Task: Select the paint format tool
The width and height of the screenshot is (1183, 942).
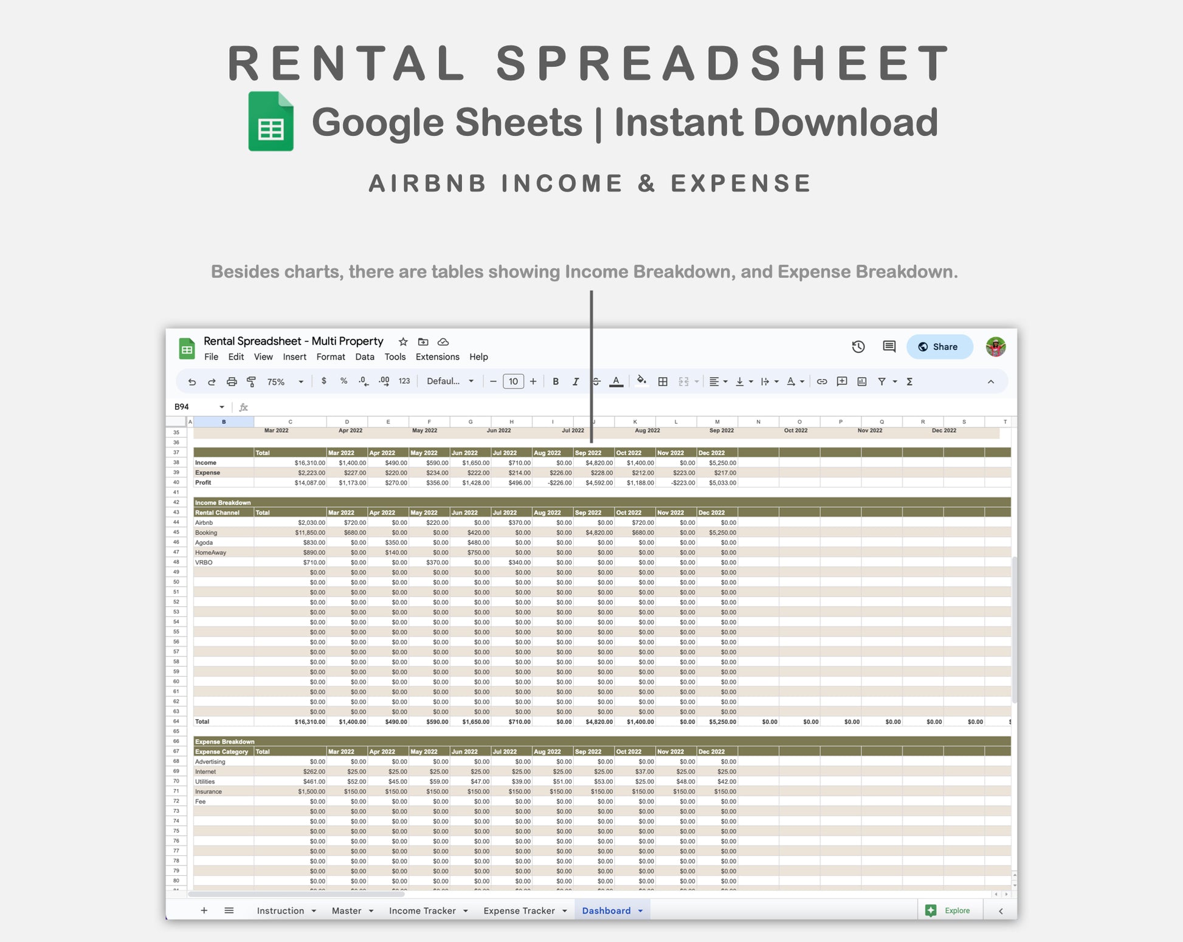Action: (251, 381)
